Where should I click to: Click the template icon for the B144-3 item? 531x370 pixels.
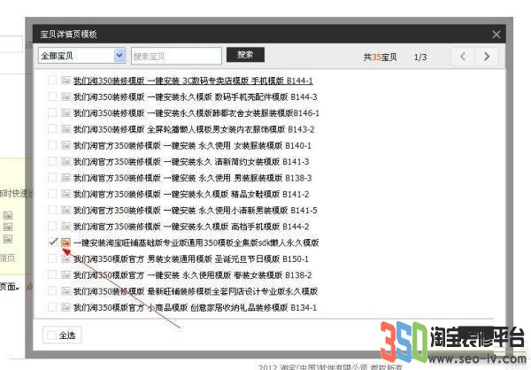coord(65,96)
